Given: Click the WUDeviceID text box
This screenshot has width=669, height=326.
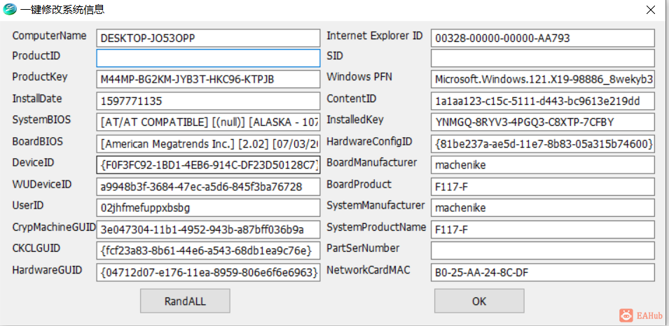Looking at the screenshot, I should pyautogui.click(x=208, y=187).
